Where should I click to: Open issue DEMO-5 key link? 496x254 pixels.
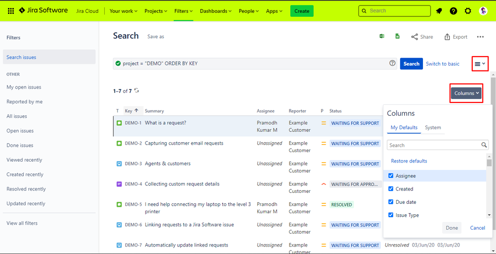tap(133, 204)
